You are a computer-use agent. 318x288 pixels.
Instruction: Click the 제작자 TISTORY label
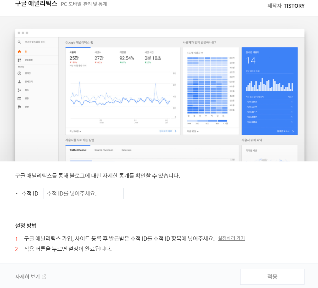[x=286, y=6]
